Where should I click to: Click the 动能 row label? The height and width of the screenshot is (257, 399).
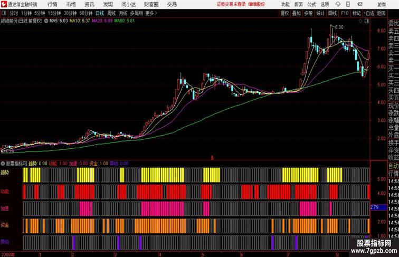5,192
